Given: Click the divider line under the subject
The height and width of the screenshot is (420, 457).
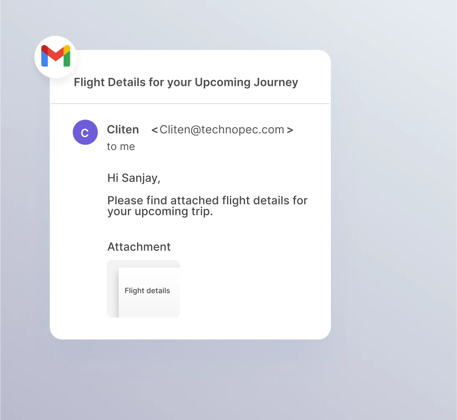Looking at the screenshot, I should [x=190, y=103].
